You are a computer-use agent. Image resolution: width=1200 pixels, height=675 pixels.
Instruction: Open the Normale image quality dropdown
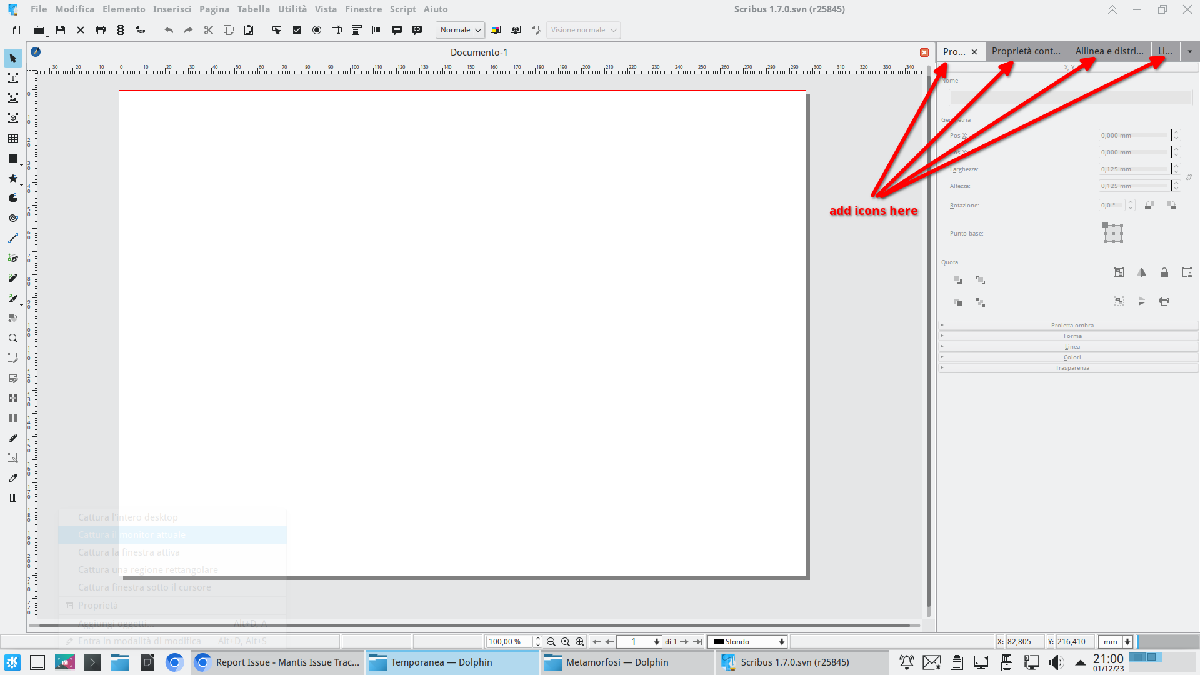460,30
